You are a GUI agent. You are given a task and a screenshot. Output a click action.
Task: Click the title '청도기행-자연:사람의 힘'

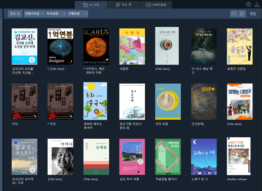130,126
